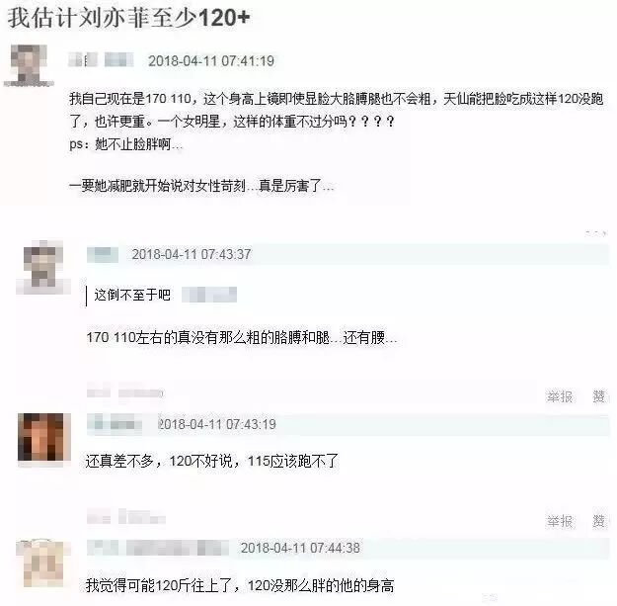Click the quoted text 这倒不至于吧
617x606 pixels.
tap(132, 295)
